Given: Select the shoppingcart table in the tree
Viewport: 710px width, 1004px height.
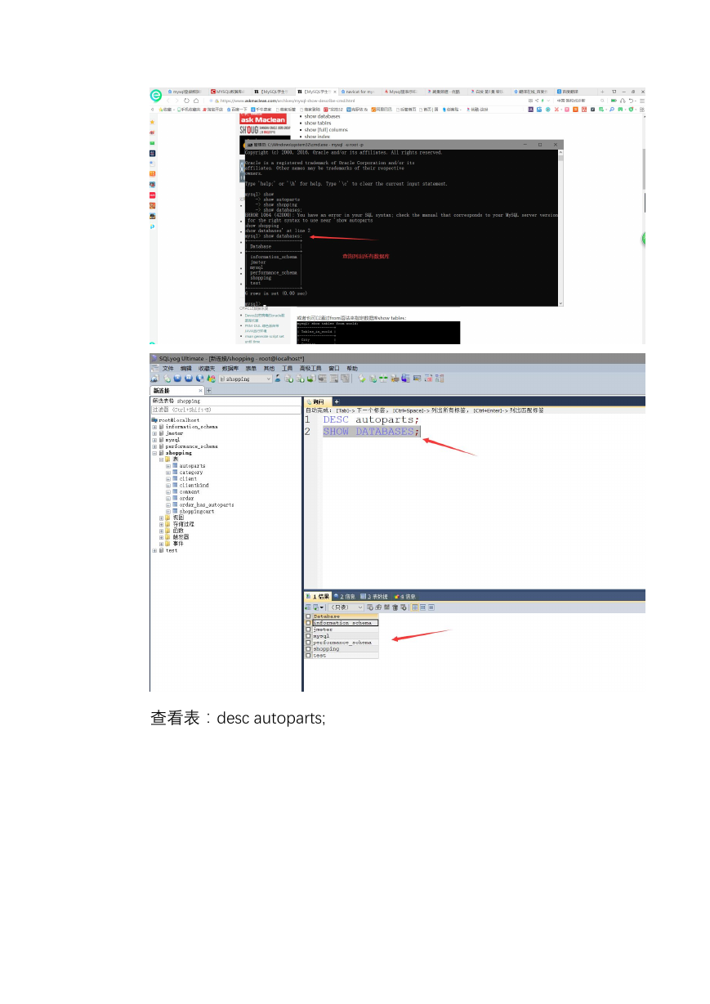Looking at the screenshot, I should pyautogui.click(x=196, y=512).
